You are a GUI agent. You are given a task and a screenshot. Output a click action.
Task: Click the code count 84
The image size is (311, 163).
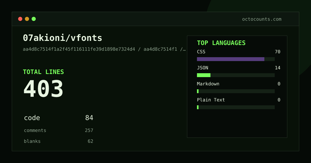(89, 118)
